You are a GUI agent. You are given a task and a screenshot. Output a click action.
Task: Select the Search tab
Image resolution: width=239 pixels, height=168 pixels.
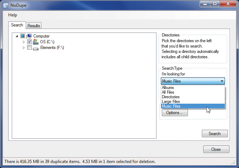17,25
